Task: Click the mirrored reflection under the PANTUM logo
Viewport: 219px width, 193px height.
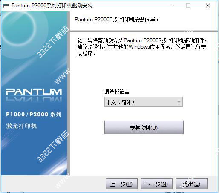Action: (x=34, y=99)
